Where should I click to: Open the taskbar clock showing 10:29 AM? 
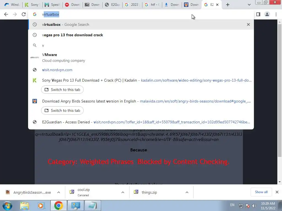[268, 206]
